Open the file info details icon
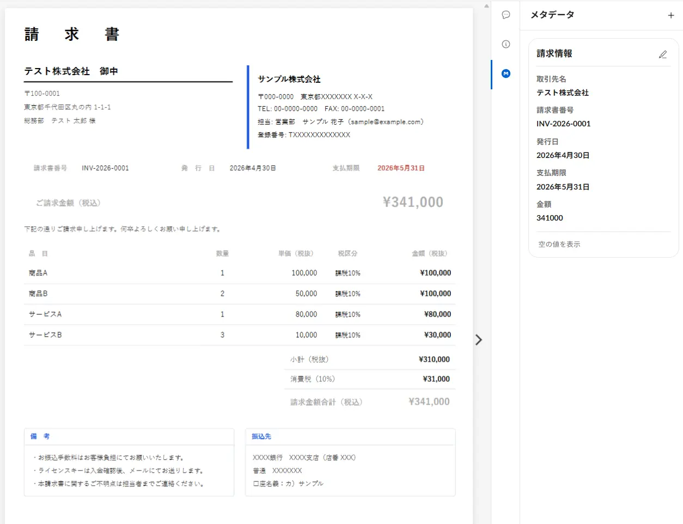683x524 pixels. pos(506,44)
